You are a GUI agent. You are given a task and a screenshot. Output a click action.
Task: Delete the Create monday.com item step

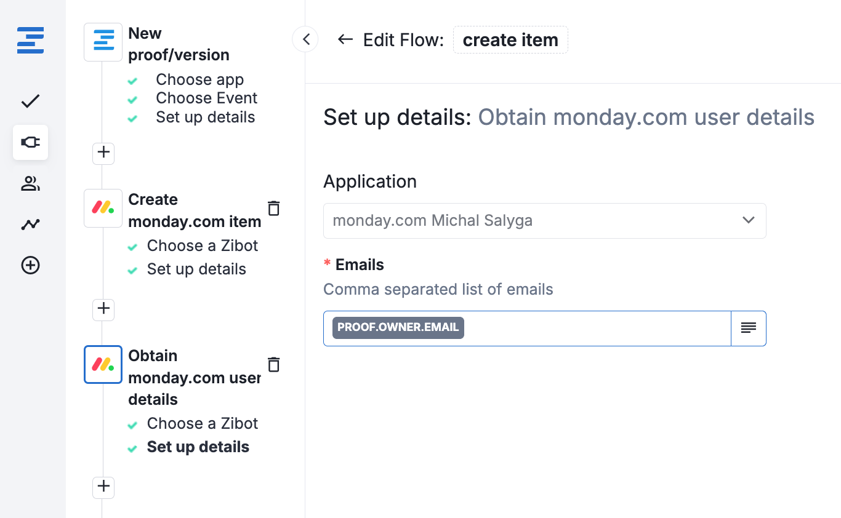coord(274,208)
